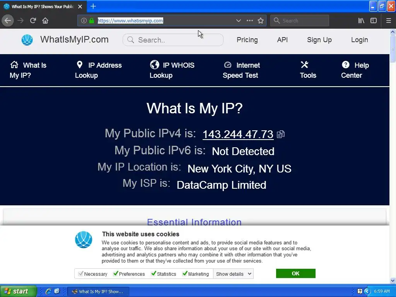Viewport: 396px width, 297px height.
Task: Open the API link
Action: (282, 40)
